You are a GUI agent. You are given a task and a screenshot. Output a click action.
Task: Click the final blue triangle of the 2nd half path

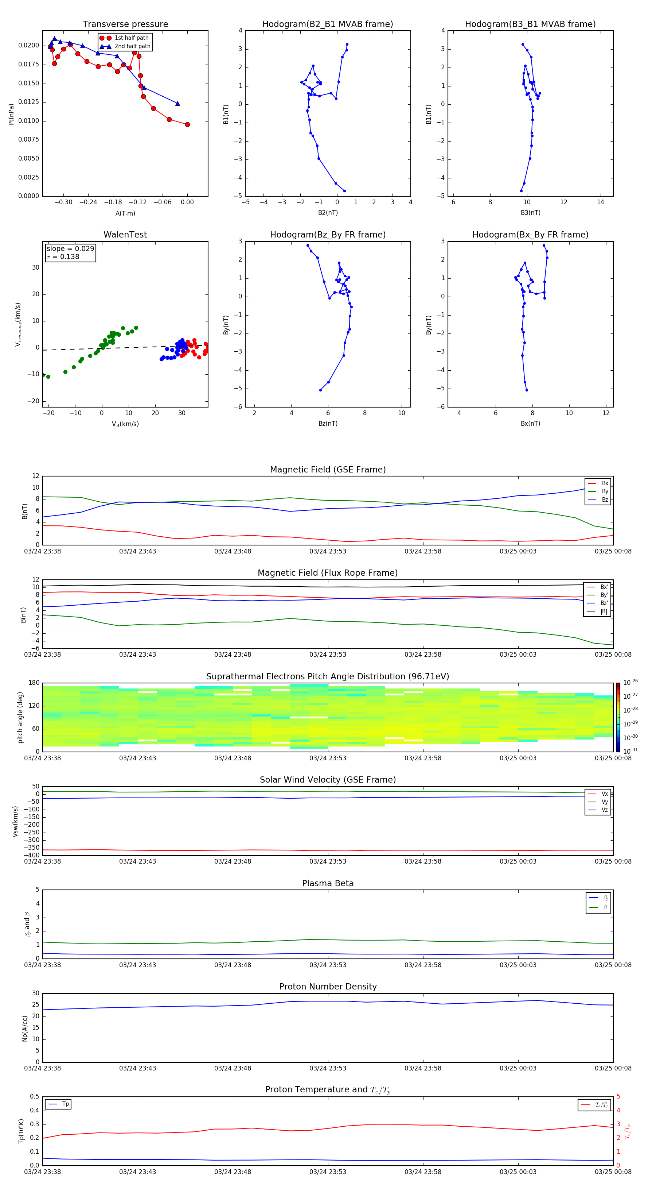177,103
